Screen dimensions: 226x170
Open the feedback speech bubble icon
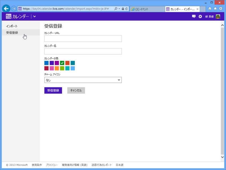pyautogui.click(x=194, y=16)
